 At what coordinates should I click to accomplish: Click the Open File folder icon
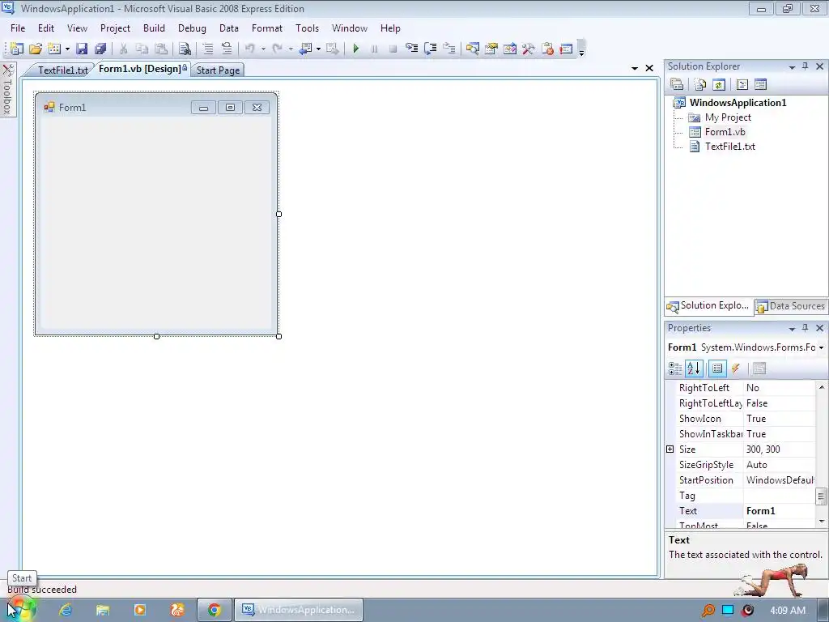pos(36,49)
